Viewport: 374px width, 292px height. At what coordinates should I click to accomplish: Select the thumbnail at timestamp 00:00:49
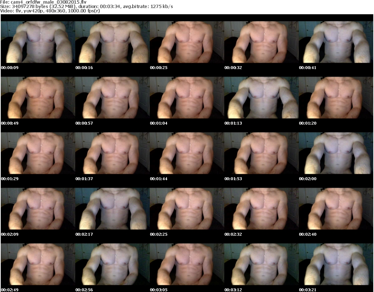coord(38,98)
